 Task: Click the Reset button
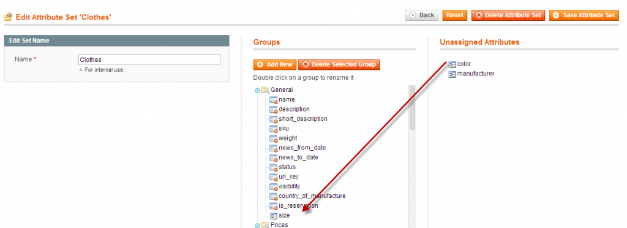click(x=455, y=15)
